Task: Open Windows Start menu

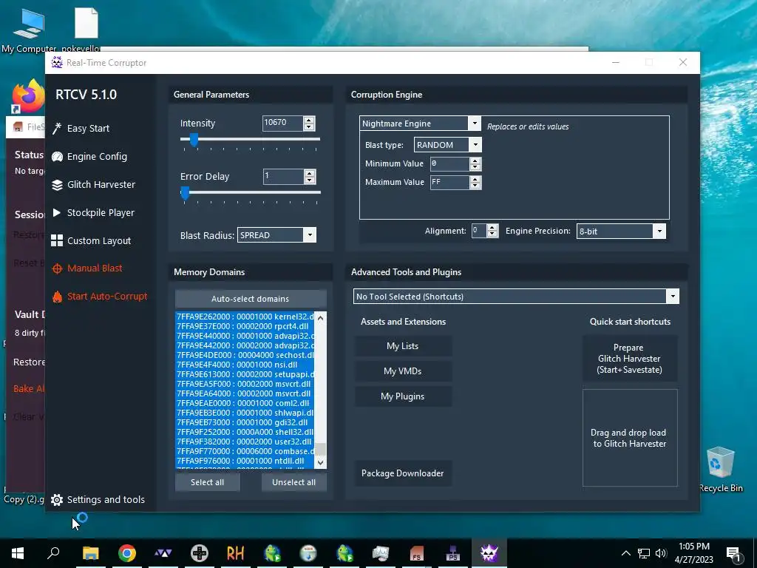Action: pos(18,553)
